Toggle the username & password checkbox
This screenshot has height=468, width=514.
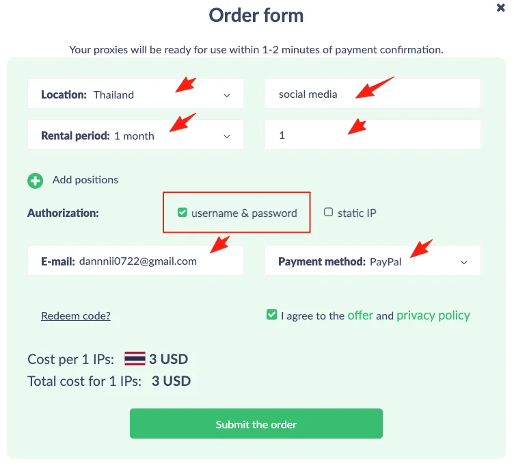182,213
